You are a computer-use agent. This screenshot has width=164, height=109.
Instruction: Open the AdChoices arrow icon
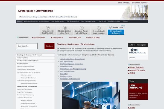tap(122, 25)
